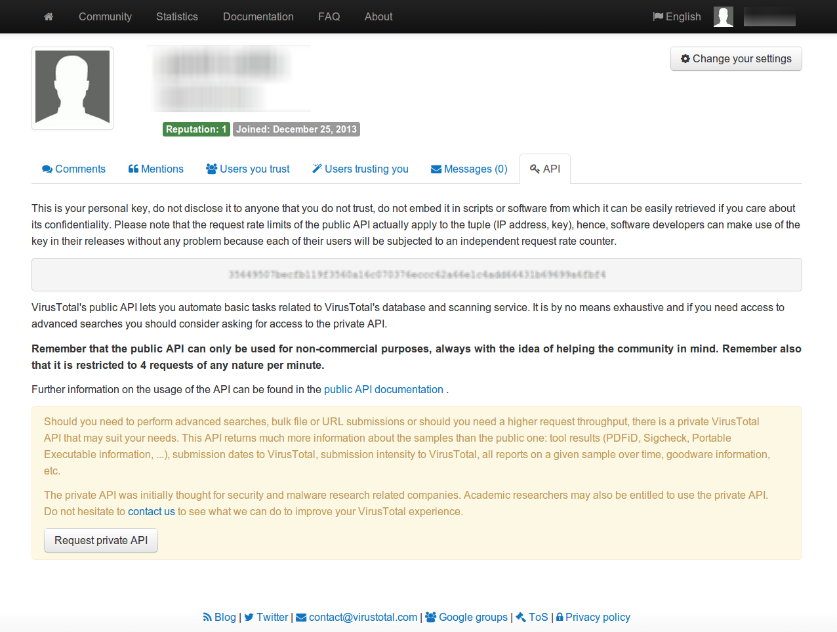Navigate to Statistics in the top menu
The image size is (837, 632).
(176, 16)
